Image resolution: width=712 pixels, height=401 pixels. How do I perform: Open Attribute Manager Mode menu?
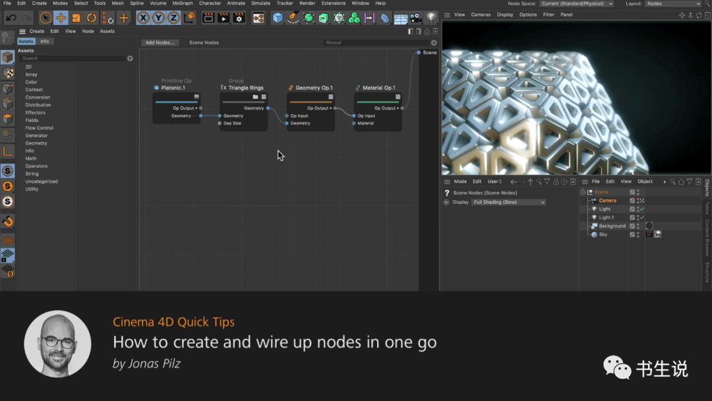coord(460,181)
